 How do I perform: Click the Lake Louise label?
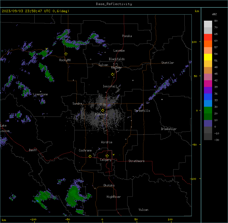point(5,128)
